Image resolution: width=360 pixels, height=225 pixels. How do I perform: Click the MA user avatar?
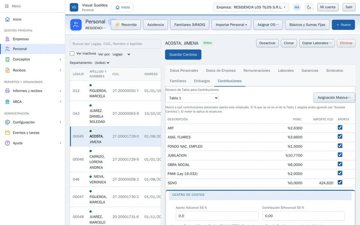pos(297,7)
